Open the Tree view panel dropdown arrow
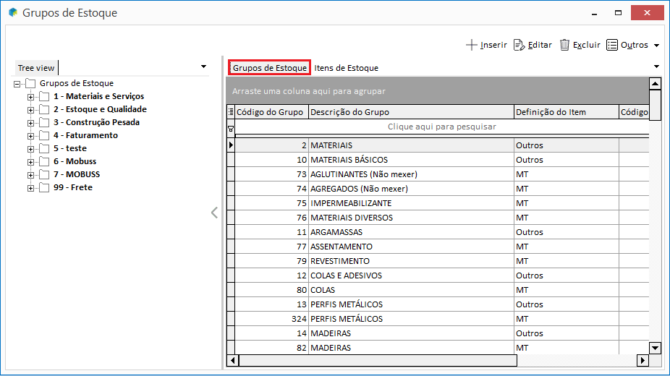The width and height of the screenshot is (670, 376). tap(203, 67)
